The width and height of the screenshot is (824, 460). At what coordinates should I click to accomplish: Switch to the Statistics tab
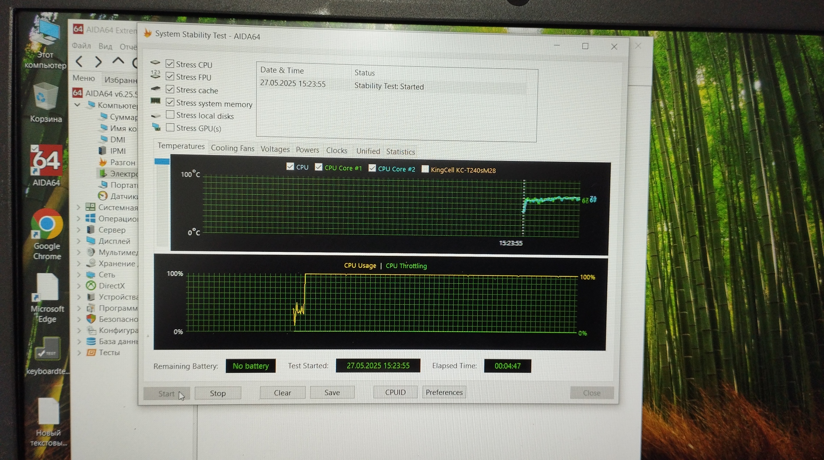coord(400,151)
